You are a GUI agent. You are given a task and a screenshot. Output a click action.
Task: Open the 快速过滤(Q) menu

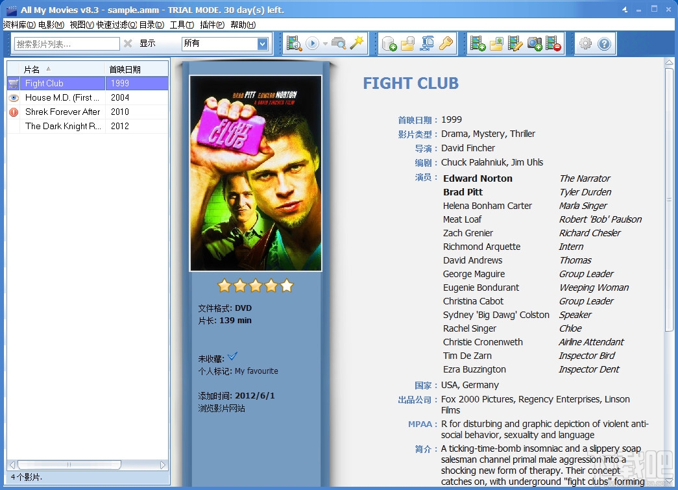pos(116,25)
